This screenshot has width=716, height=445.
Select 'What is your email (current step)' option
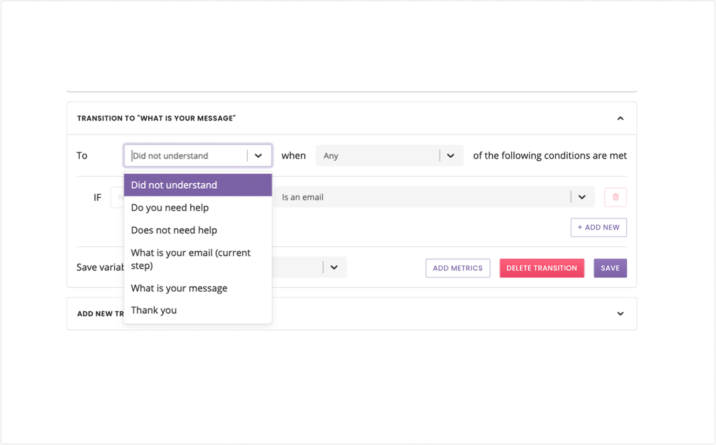click(x=198, y=259)
